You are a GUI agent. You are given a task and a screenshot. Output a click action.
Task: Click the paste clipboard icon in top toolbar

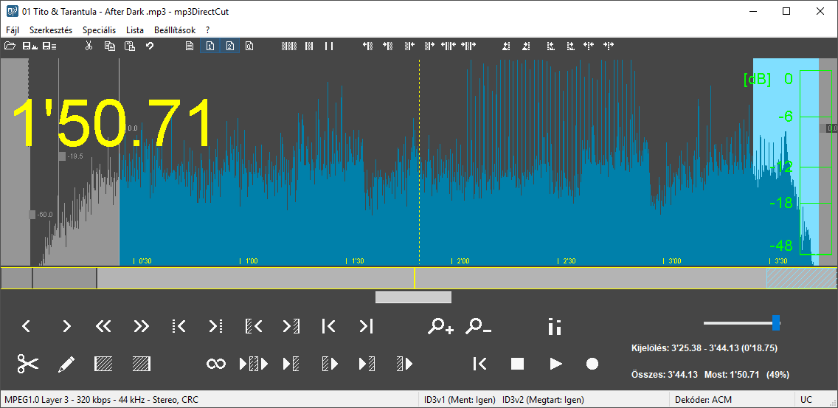click(129, 46)
